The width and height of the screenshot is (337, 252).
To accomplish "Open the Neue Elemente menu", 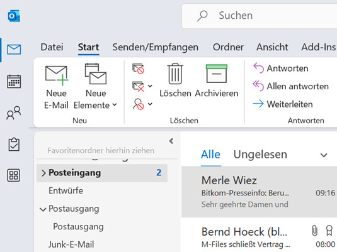I will 95,87.
